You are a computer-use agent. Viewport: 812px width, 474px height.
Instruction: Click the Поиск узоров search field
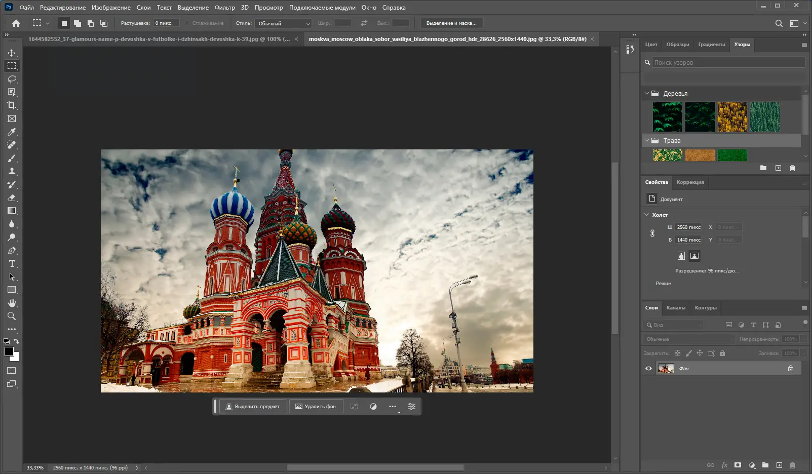click(727, 63)
